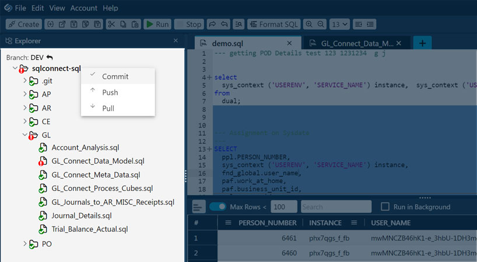Screen dimensions: 477x262
Task: Open the font size 13 dropdown
Action: pos(339,24)
